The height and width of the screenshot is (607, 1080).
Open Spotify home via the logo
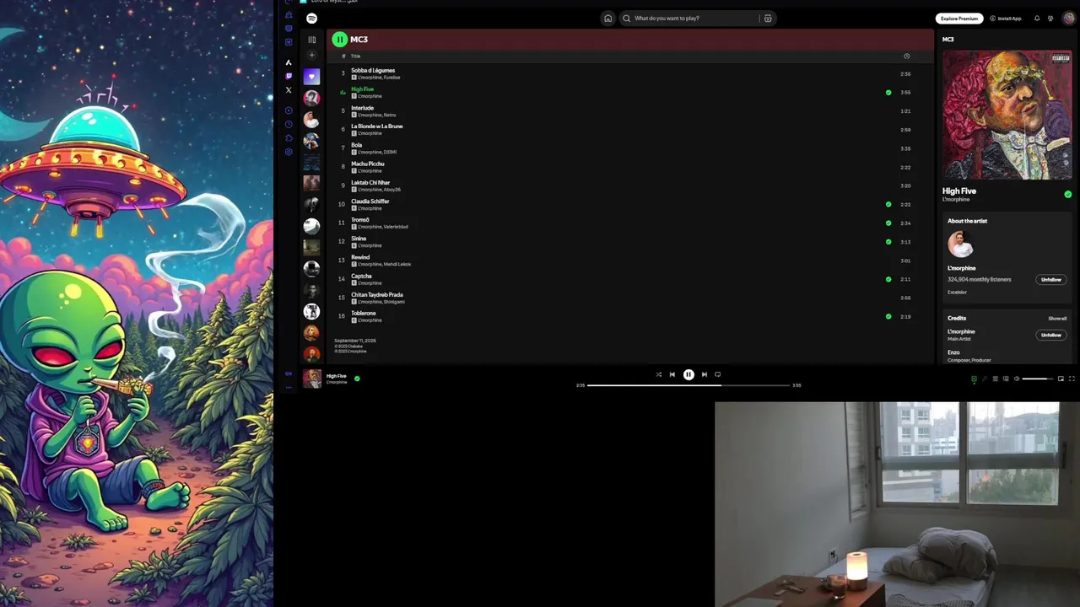(x=311, y=18)
